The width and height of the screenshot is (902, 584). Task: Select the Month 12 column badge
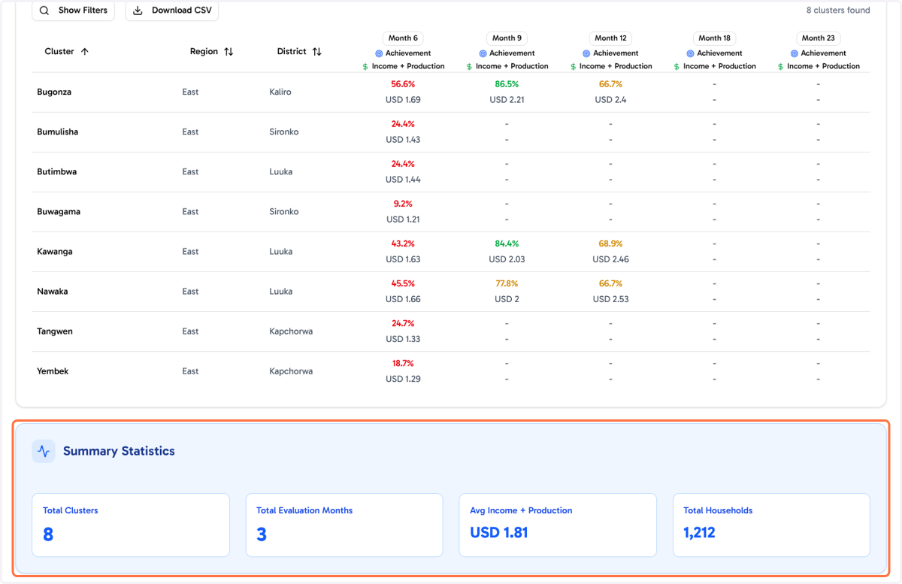[611, 38]
